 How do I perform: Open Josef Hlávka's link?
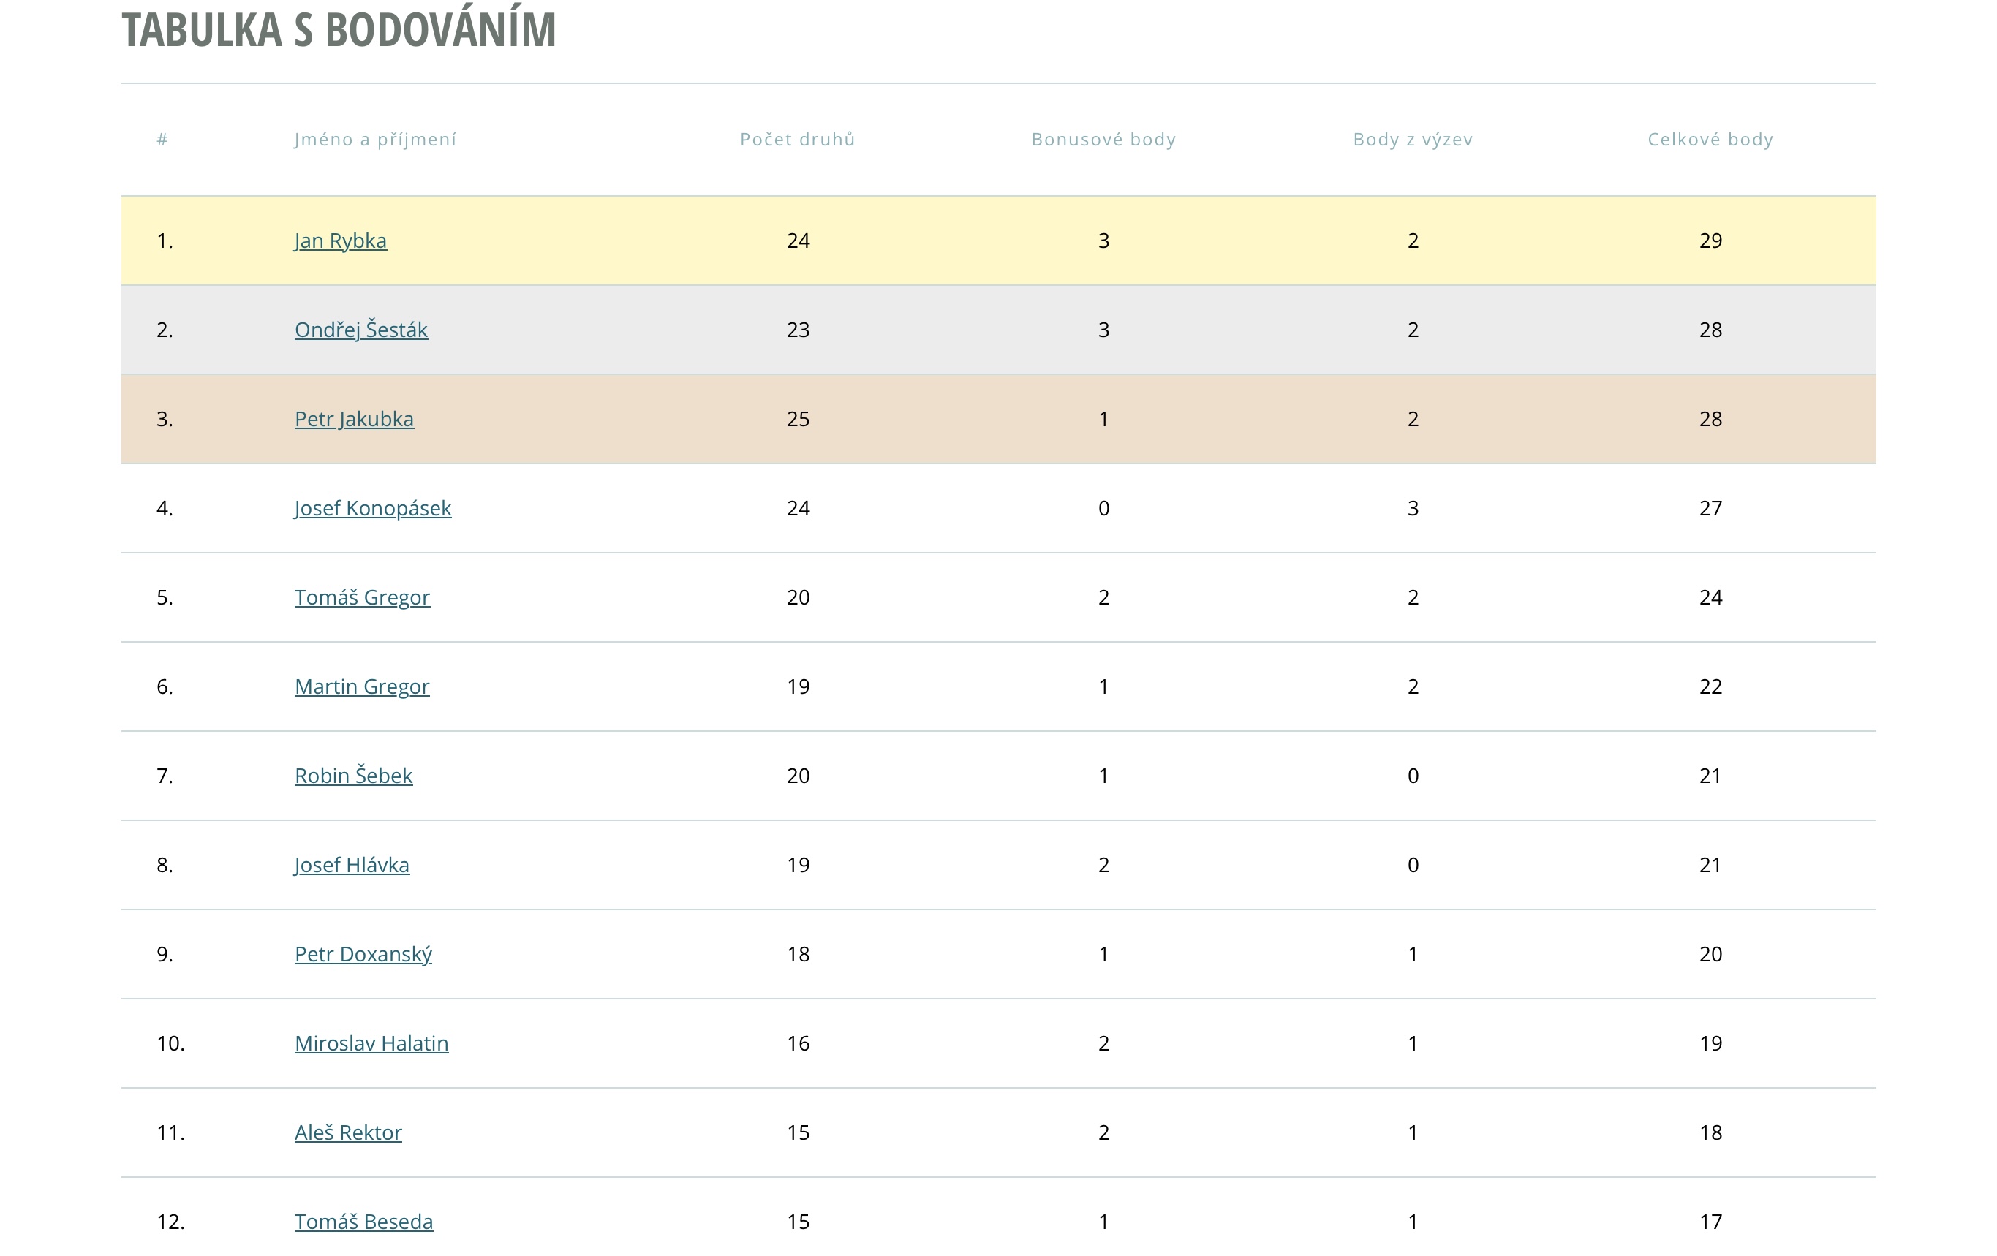tap(352, 865)
